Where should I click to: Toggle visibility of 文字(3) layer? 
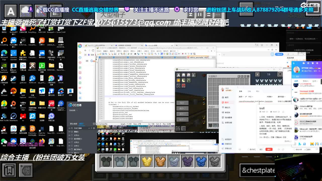[70, 135]
